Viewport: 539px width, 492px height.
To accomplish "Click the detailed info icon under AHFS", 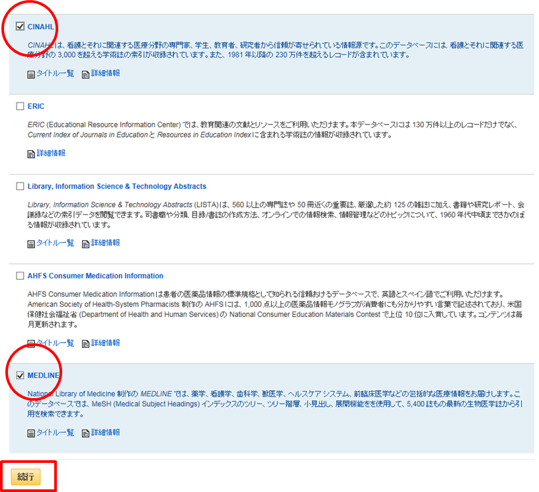I will [85, 343].
